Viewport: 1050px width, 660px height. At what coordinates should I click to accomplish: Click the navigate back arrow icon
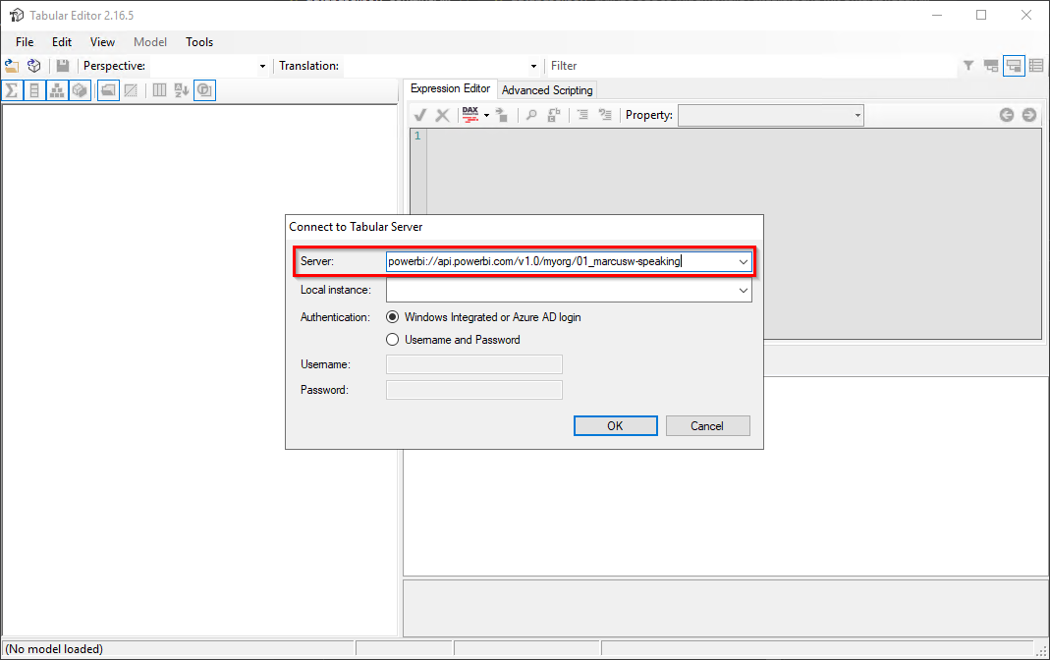click(x=1007, y=115)
